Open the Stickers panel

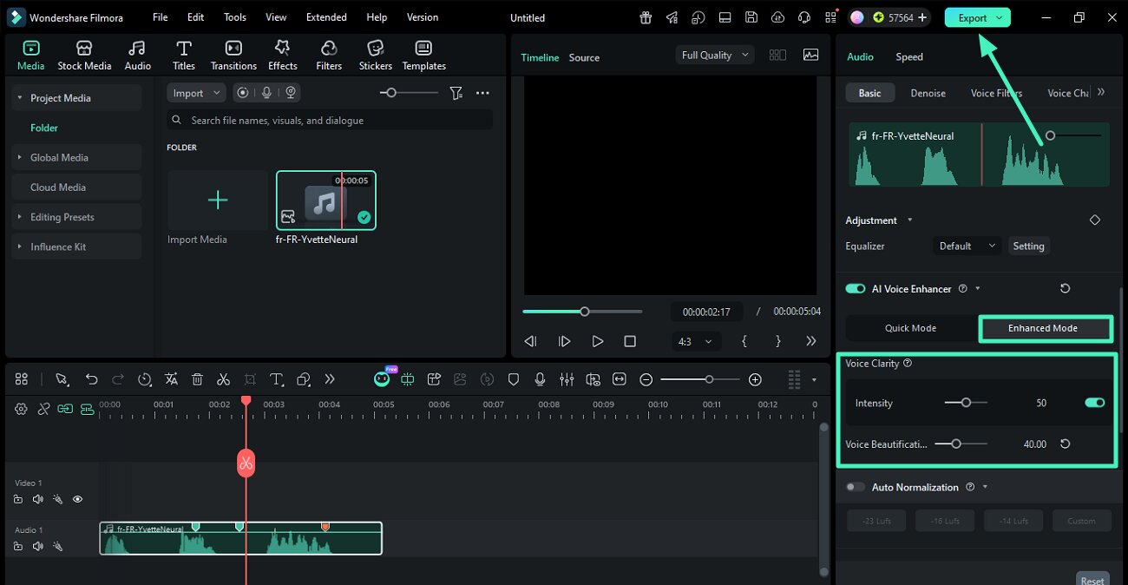pos(375,56)
